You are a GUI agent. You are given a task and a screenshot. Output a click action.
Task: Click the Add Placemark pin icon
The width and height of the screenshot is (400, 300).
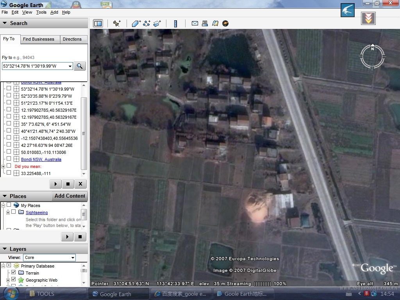[117, 23]
